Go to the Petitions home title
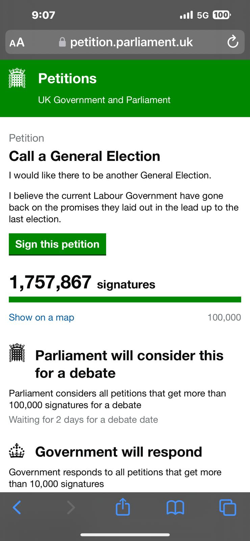 click(x=67, y=78)
